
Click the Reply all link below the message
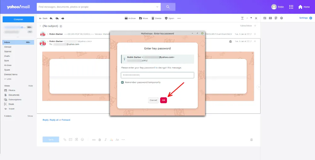click(54, 120)
